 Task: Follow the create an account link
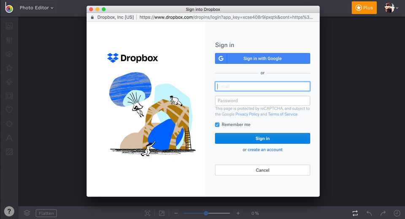265,149
